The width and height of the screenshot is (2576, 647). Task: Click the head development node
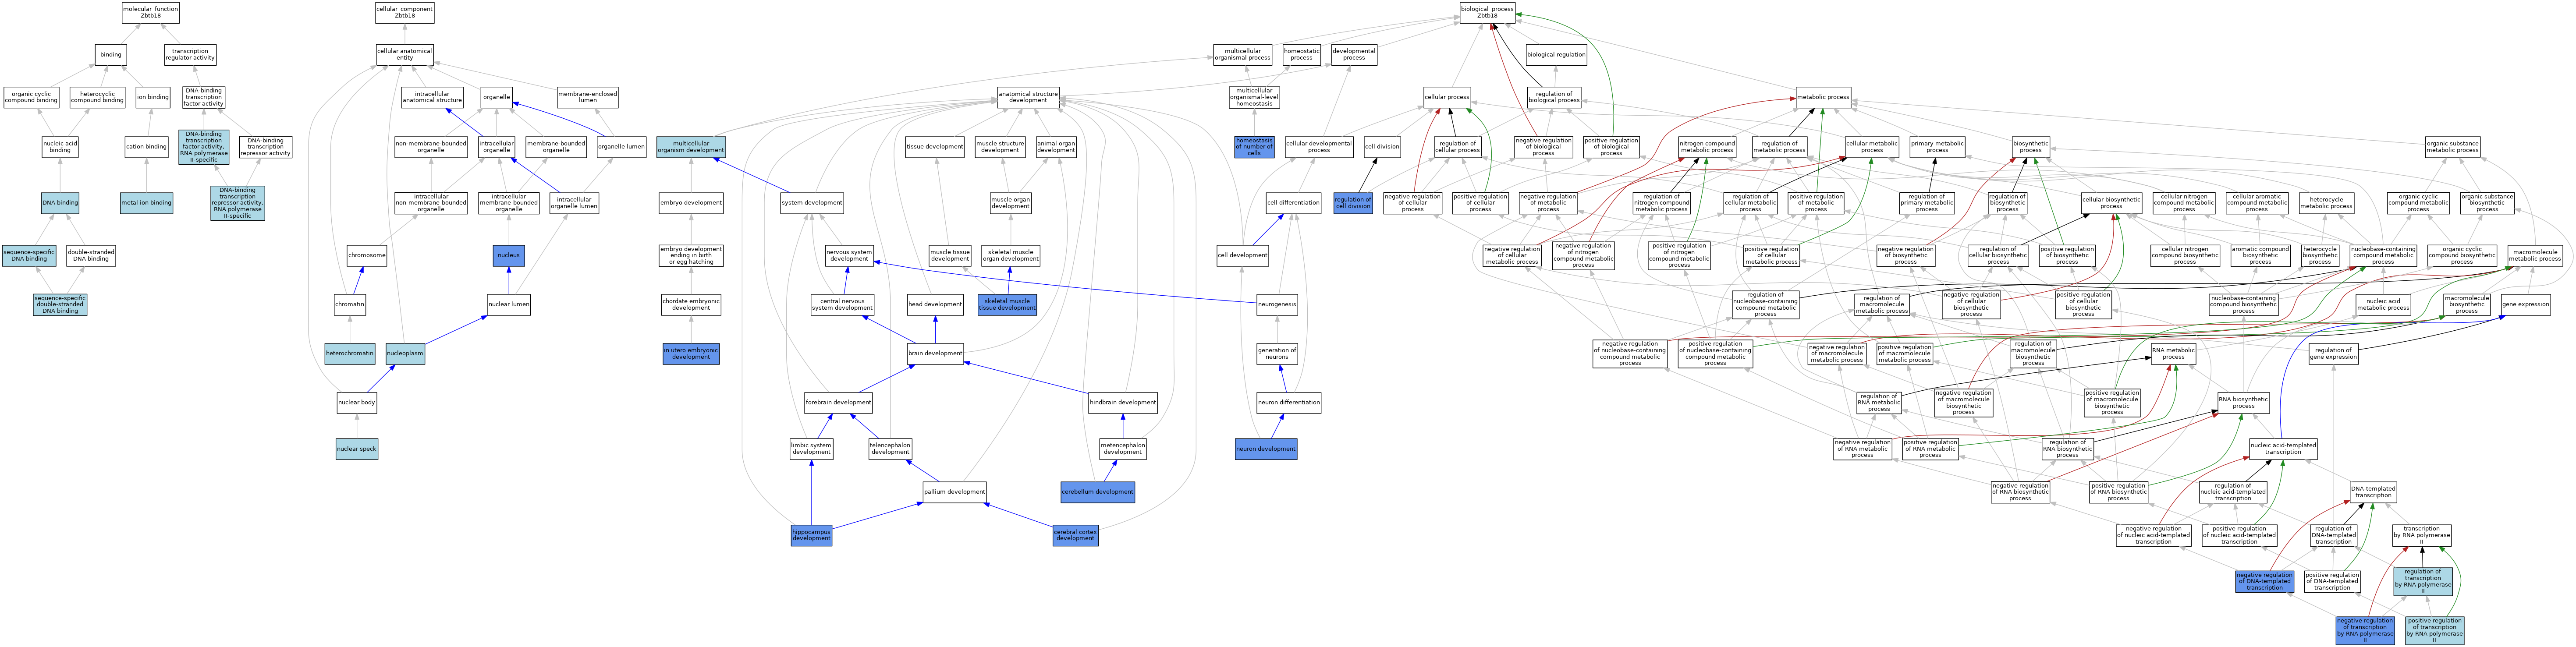935,305
